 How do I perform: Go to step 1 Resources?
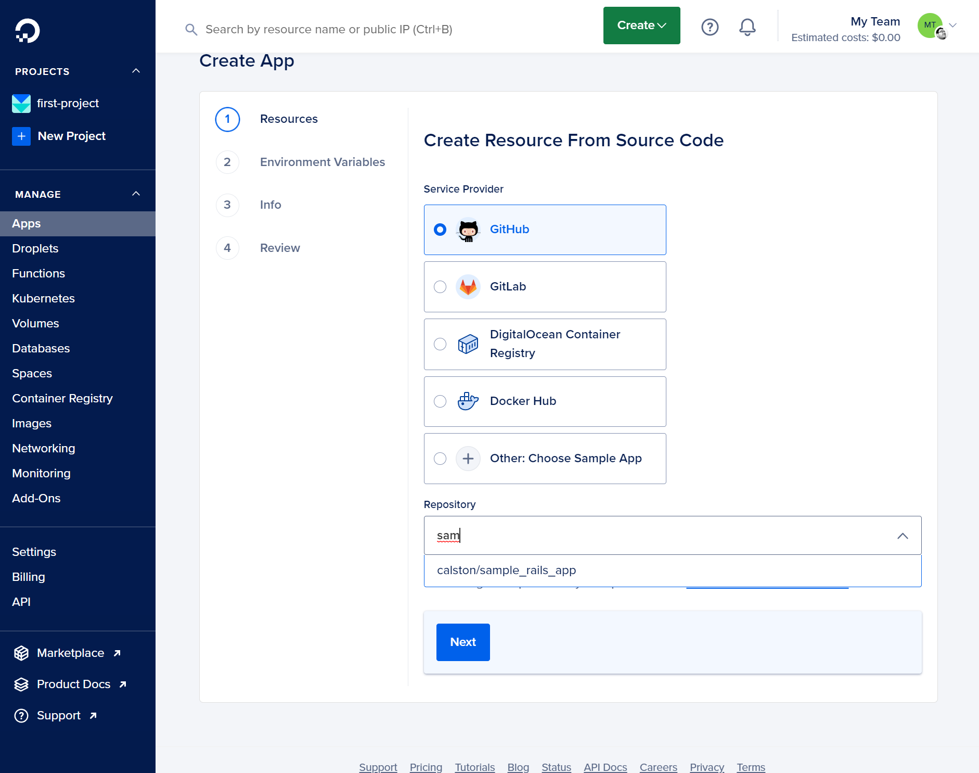(266, 119)
